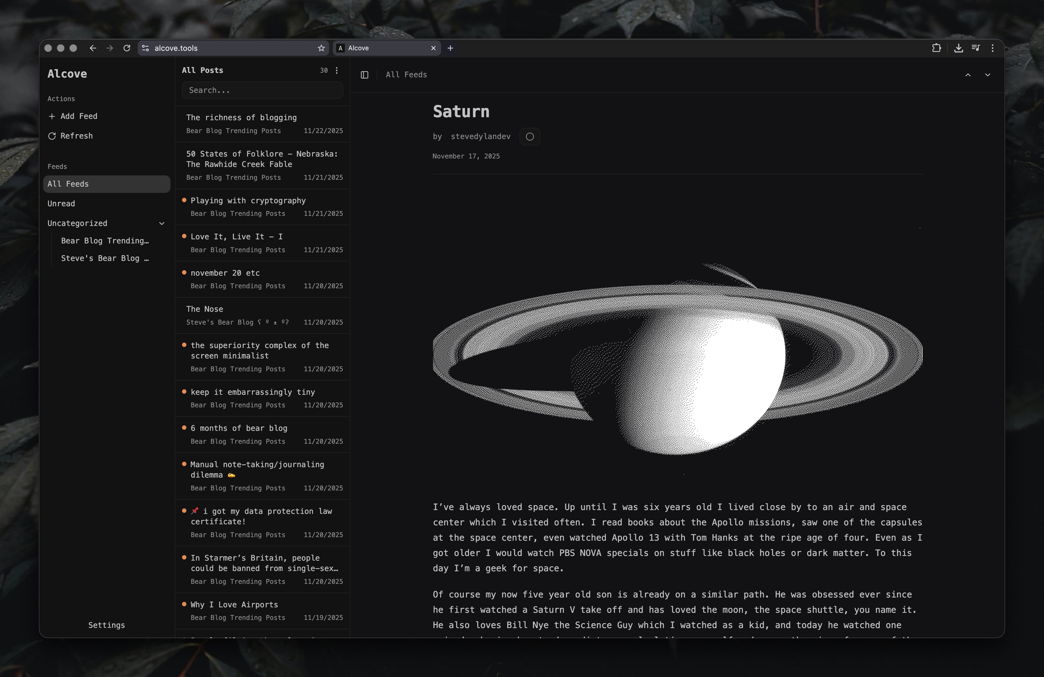
Task: Open Steve's Bear Blog feed
Action: (105, 258)
